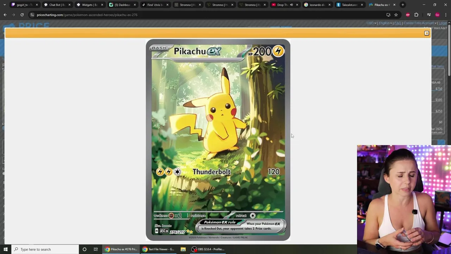
Task: Open File Explorer from taskbar
Action: click(x=183, y=249)
